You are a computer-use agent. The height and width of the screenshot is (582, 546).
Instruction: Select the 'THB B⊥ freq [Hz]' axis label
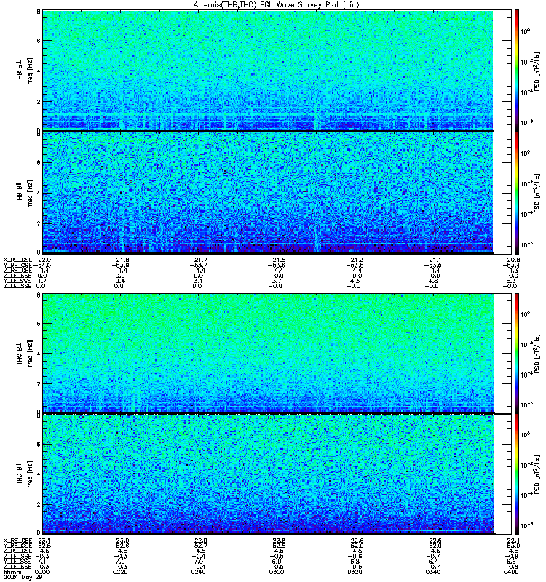(x=25, y=71)
